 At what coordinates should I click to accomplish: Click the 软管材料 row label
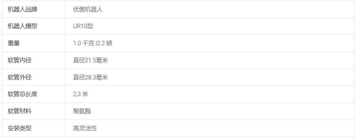click(19, 111)
